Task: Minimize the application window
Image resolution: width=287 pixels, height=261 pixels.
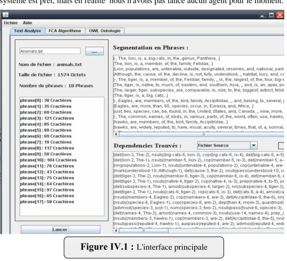Action: tap(263, 15)
